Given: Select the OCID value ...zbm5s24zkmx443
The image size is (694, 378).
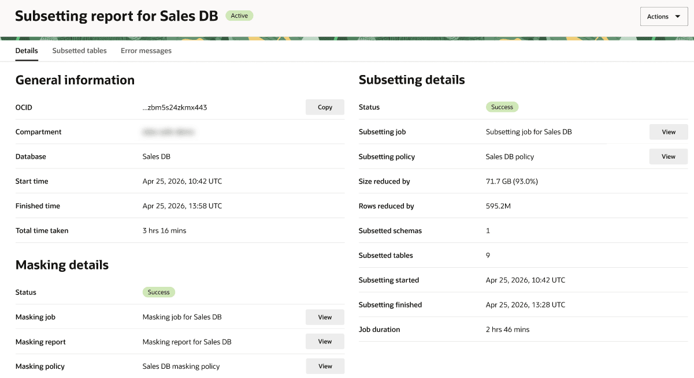Looking at the screenshot, I should pos(175,107).
